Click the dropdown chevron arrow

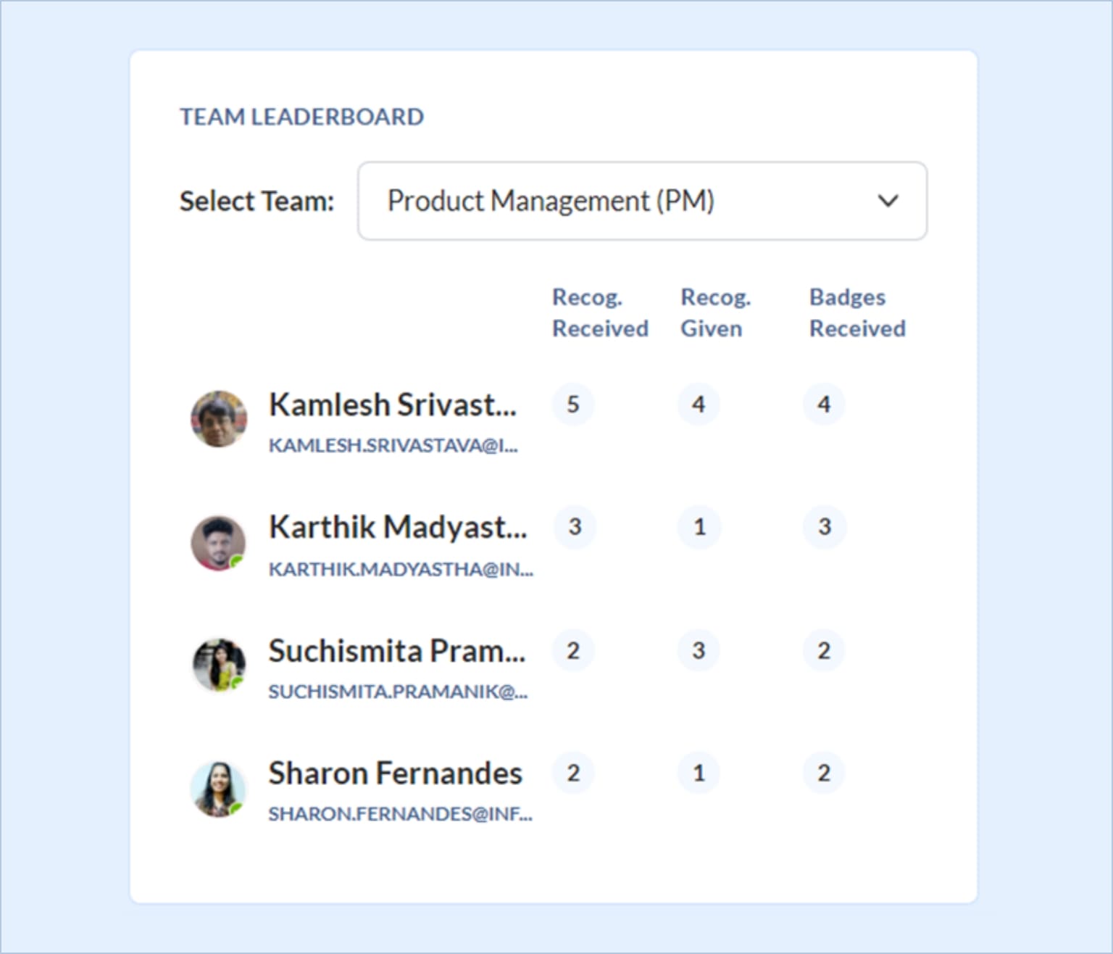[888, 201]
